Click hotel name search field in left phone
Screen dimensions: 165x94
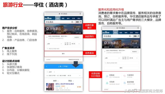coord(63,49)
